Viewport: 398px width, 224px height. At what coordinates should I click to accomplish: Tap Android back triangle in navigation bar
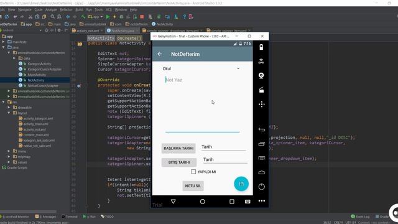[173, 202]
